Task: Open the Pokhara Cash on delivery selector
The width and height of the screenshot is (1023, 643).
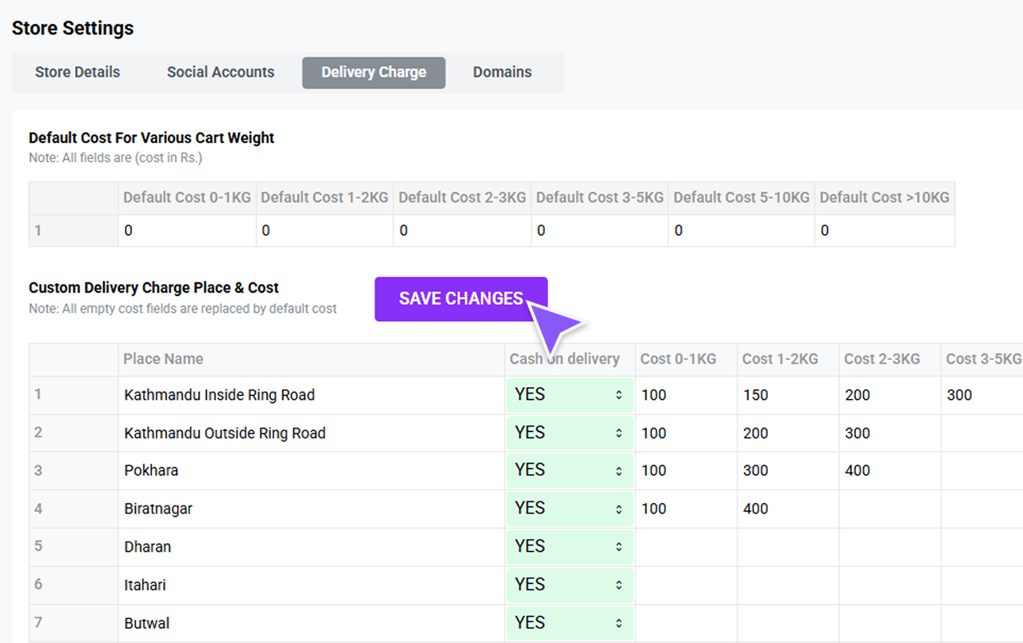Action: click(x=569, y=470)
